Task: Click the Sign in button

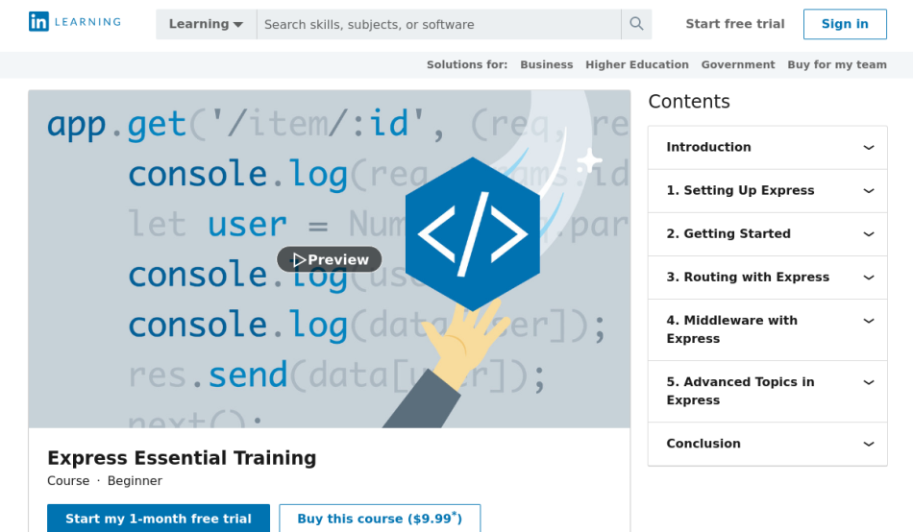Action: (x=845, y=24)
